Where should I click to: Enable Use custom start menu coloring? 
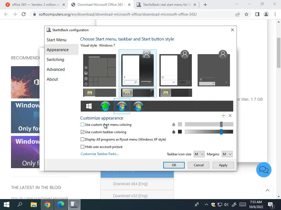82,125
